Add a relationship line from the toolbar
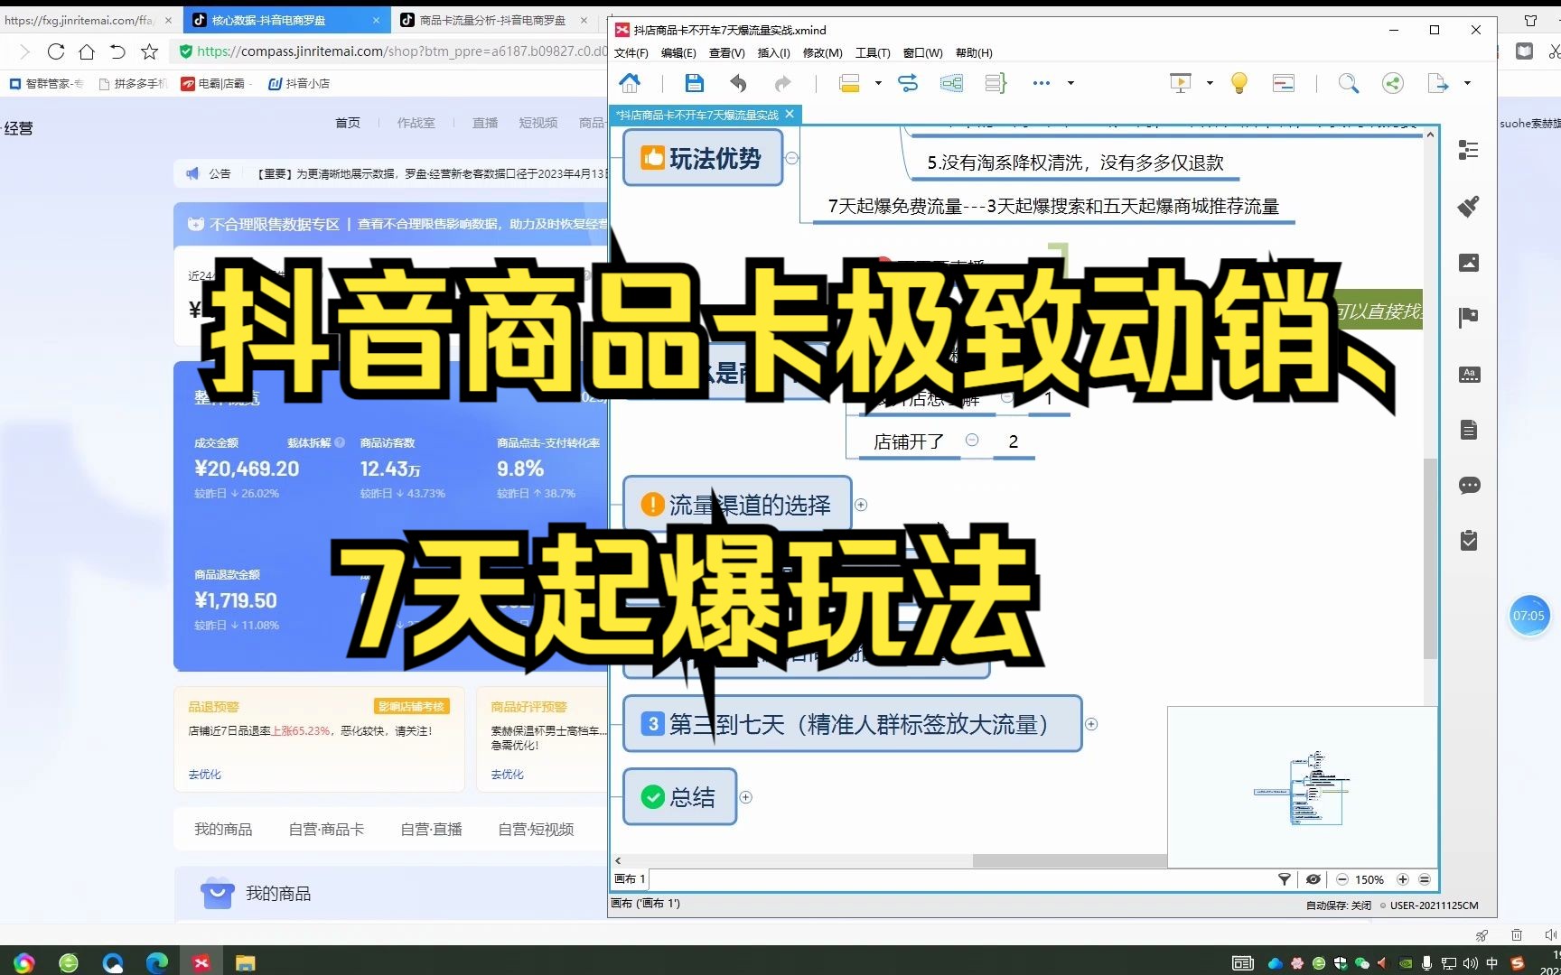 (908, 83)
